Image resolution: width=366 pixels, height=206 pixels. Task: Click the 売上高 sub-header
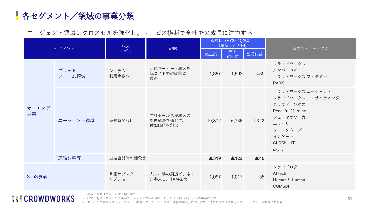coord(211,54)
